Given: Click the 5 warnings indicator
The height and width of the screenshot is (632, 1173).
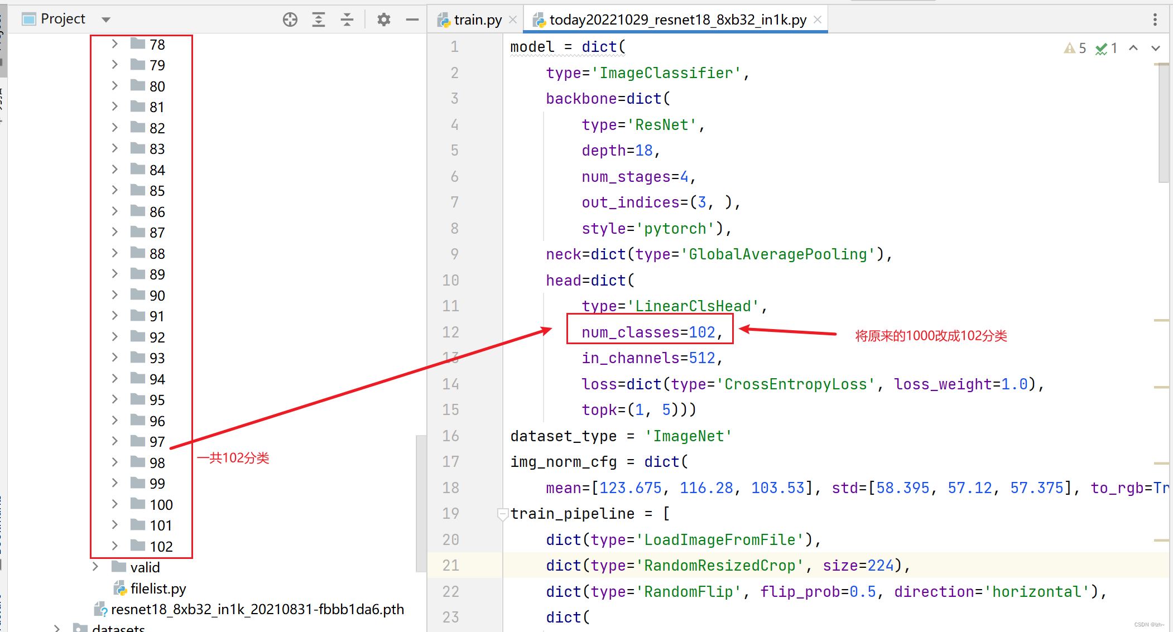Looking at the screenshot, I should [1075, 48].
